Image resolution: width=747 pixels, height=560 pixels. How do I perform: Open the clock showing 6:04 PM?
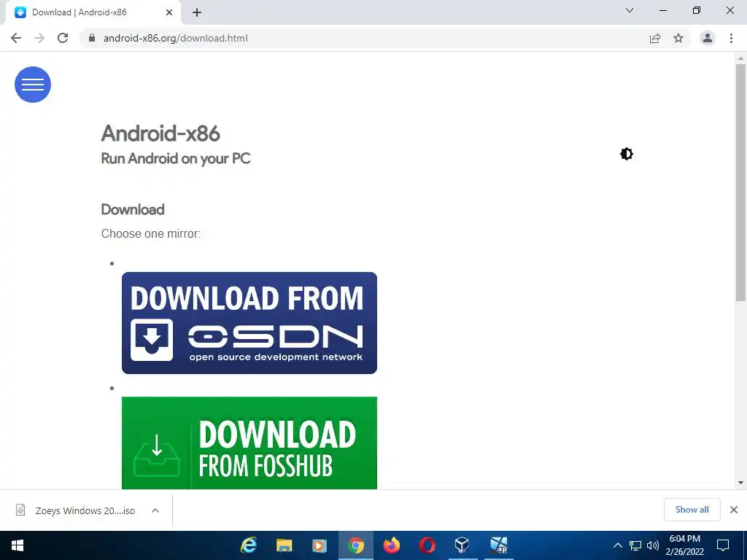(x=684, y=545)
